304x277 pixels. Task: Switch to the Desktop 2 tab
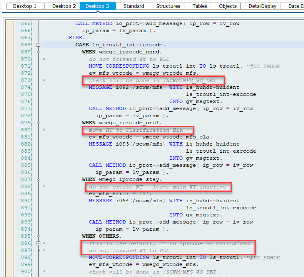click(64, 6)
